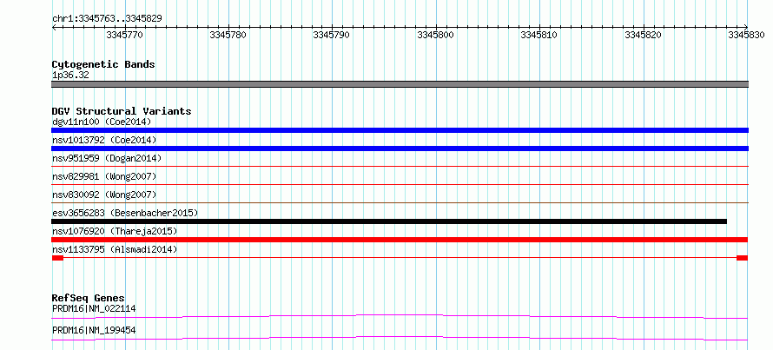Open the nsv1133795 (Alsmadi2014) variant label
The width and height of the screenshot is (773, 350).
click(115, 249)
